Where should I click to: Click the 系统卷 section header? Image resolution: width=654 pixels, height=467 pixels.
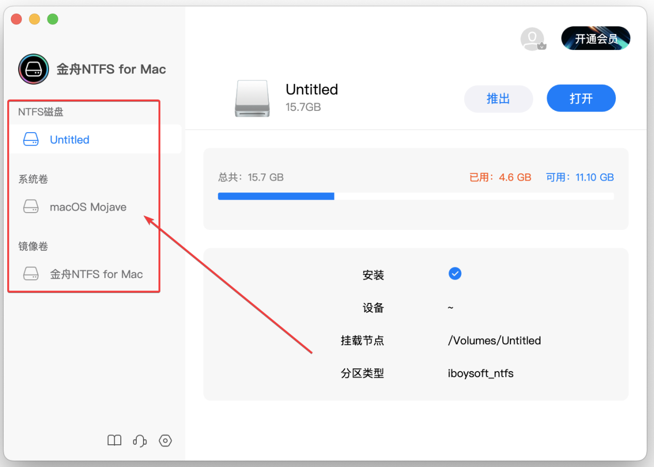[33, 179]
